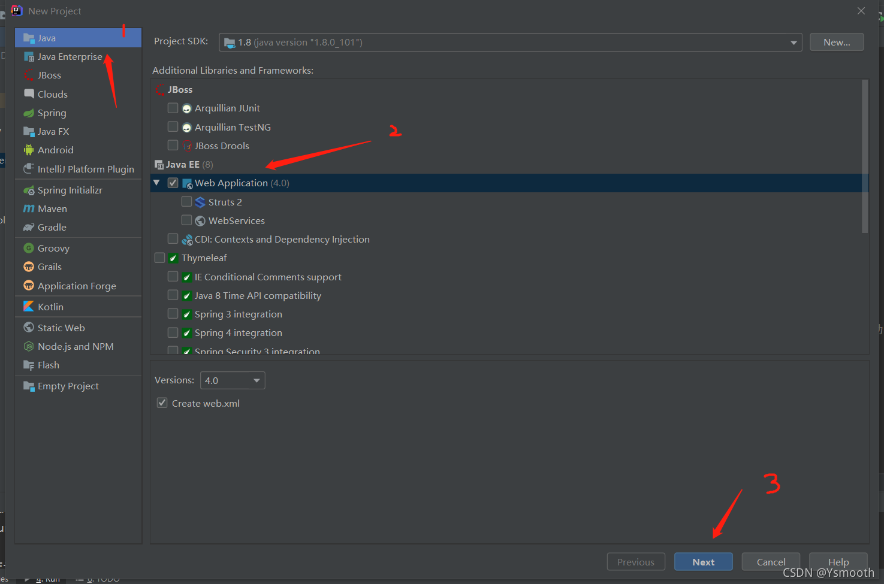
Task: Click the Arquillian TestNG icon
Action: tap(187, 128)
